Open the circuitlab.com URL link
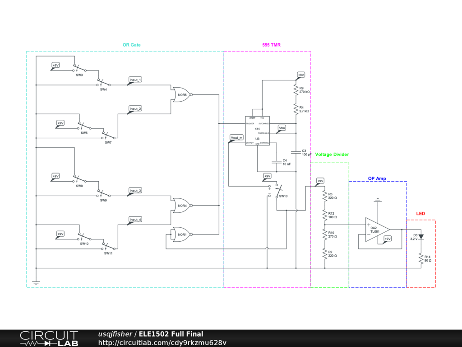Screen dimensions: 462x347 tap(162, 342)
